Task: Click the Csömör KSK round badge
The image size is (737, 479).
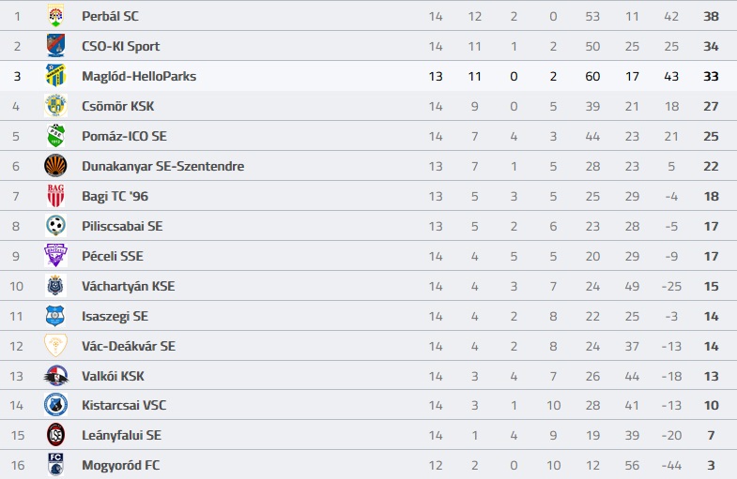Action: point(55,106)
